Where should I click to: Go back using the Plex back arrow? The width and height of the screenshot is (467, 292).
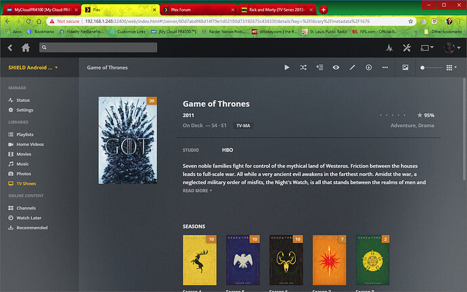10,47
